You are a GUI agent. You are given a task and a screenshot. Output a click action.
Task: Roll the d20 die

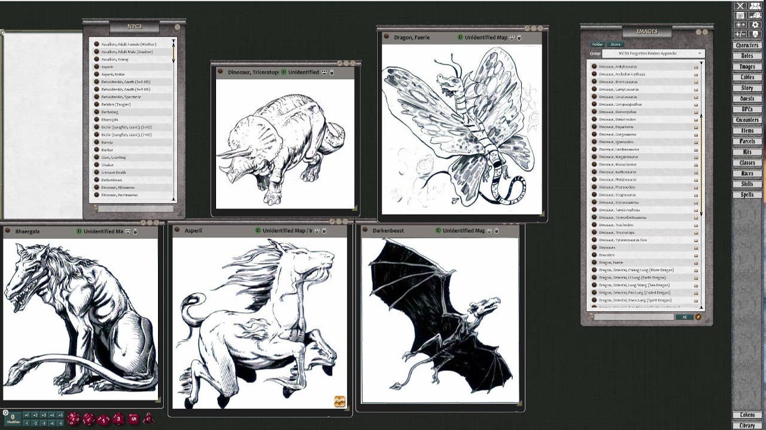pyautogui.click(x=73, y=419)
